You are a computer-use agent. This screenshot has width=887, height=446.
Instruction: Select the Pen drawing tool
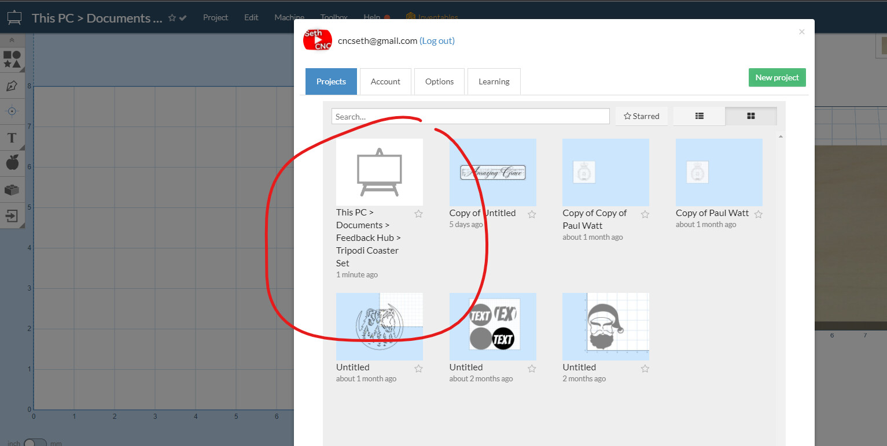click(x=12, y=86)
